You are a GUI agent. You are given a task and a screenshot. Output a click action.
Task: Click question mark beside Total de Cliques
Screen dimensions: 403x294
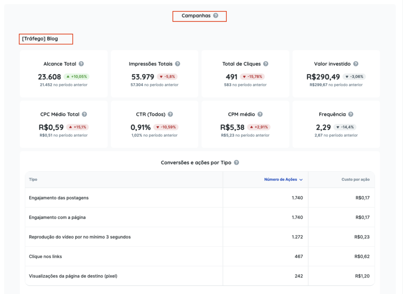pyautogui.click(x=266, y=64)
